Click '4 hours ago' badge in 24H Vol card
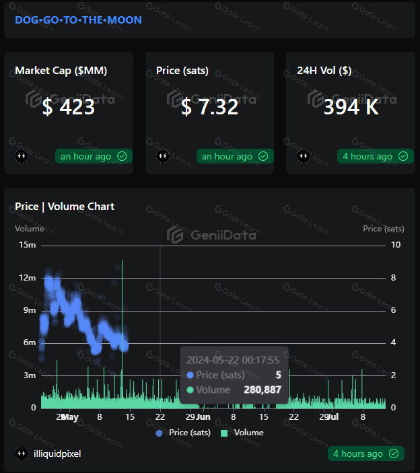This screenshot has height=473, width=420. point(376,156)
